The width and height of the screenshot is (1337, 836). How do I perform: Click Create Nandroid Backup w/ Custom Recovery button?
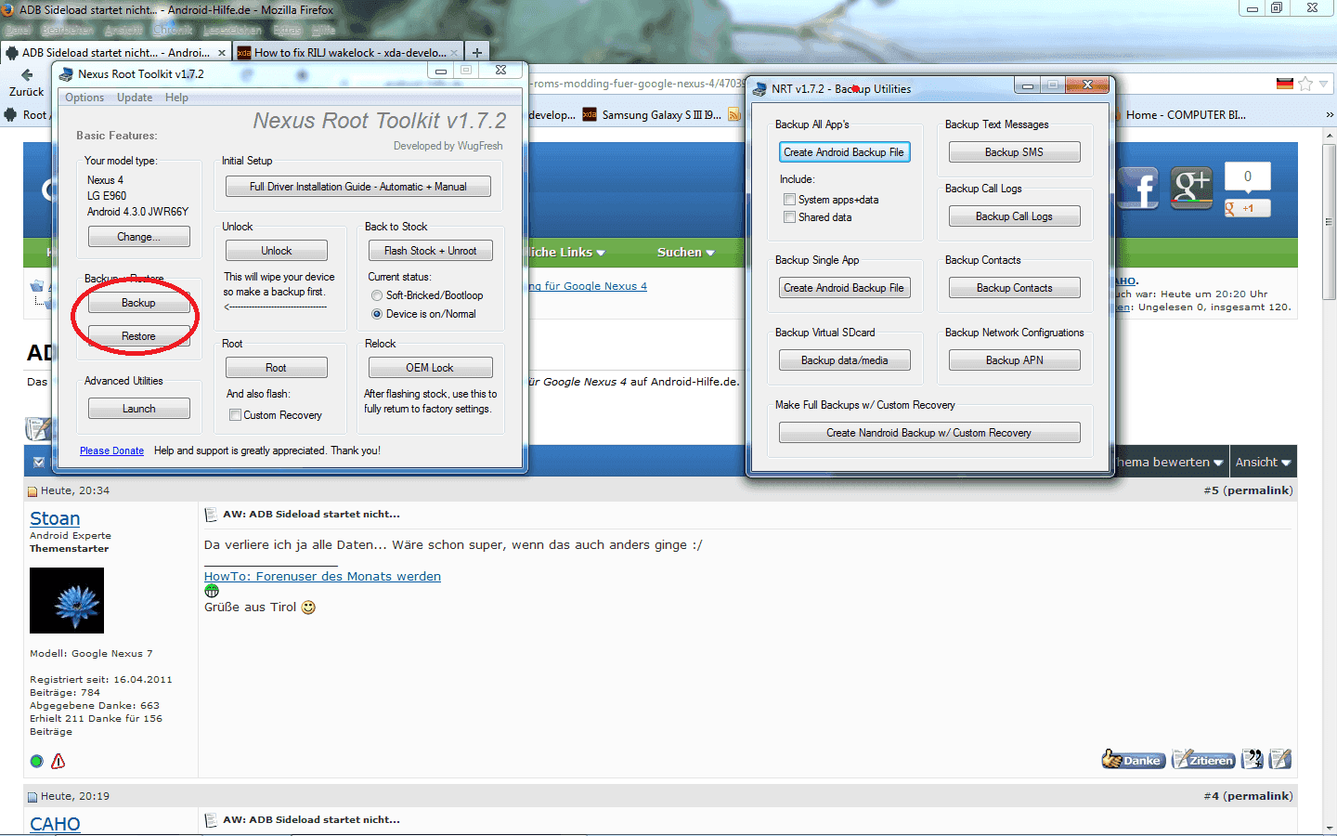click(x=929, y=433)
